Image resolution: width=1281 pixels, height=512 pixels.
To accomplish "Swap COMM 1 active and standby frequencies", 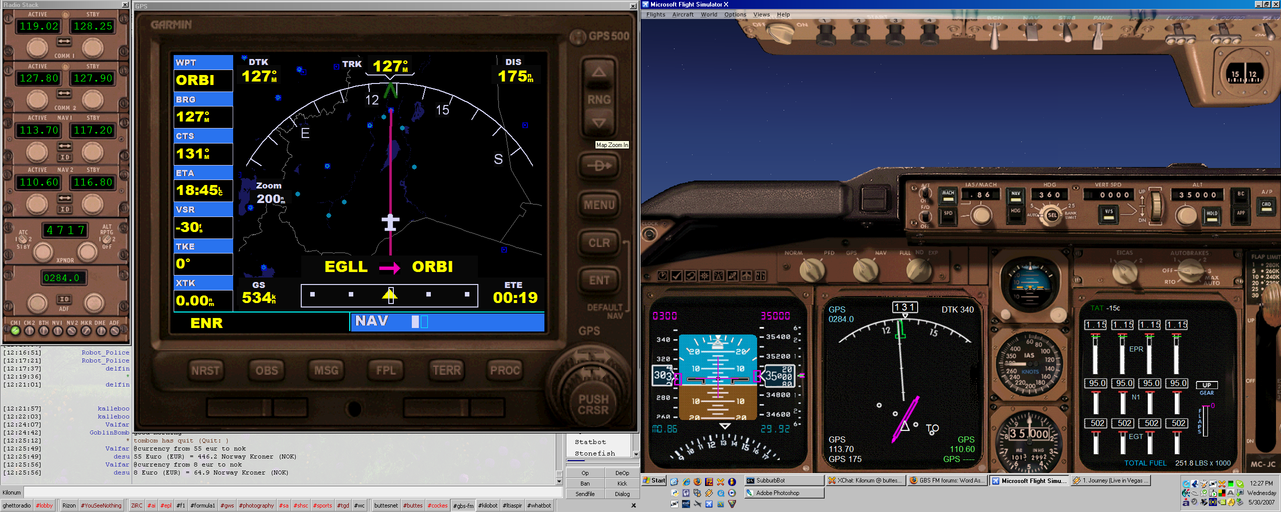I will 64,41.
